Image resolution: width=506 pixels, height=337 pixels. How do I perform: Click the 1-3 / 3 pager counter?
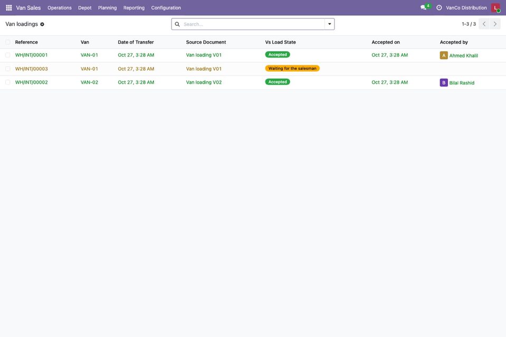click(469, 24)
